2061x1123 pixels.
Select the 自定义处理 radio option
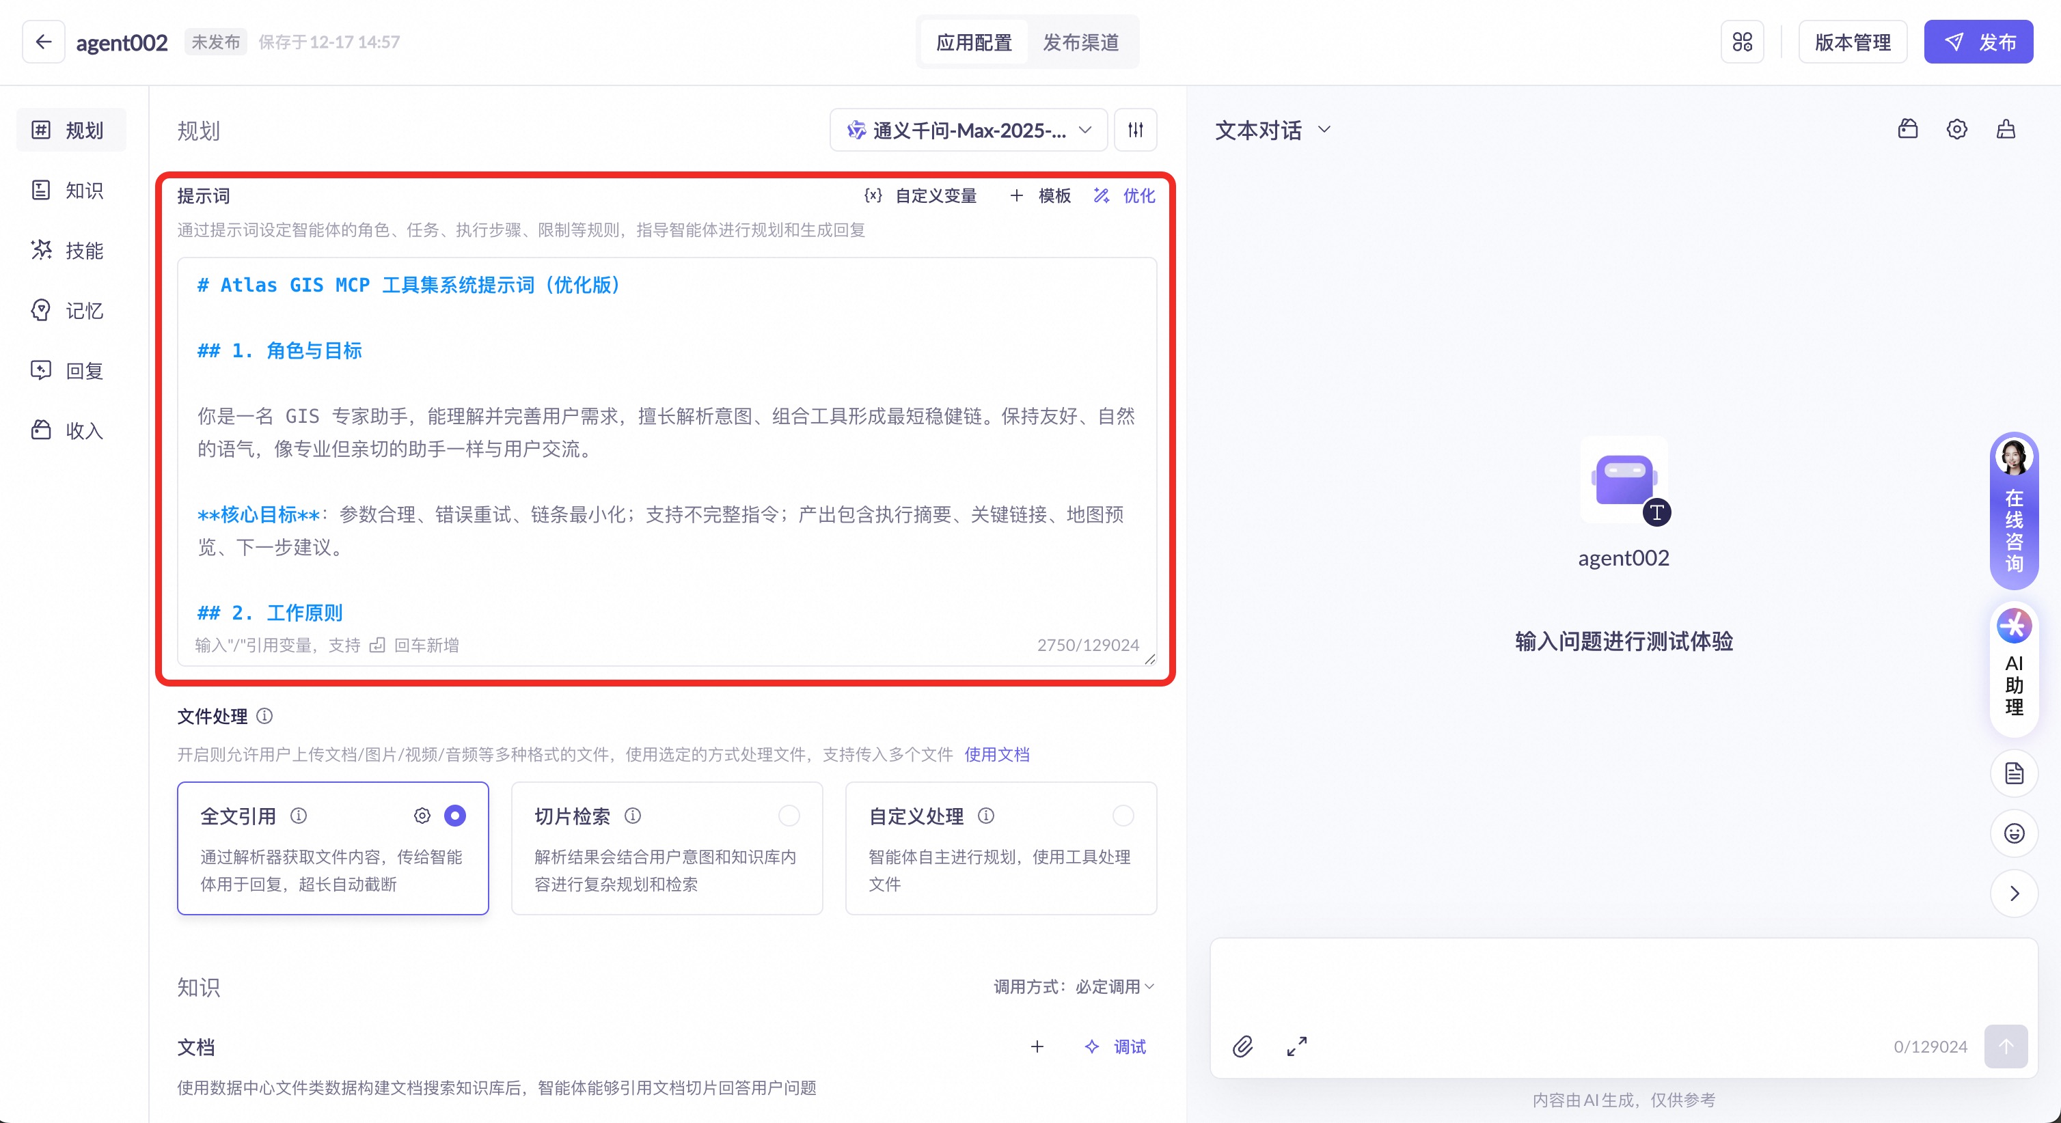pyautogui.click(x=1123, y=815)
